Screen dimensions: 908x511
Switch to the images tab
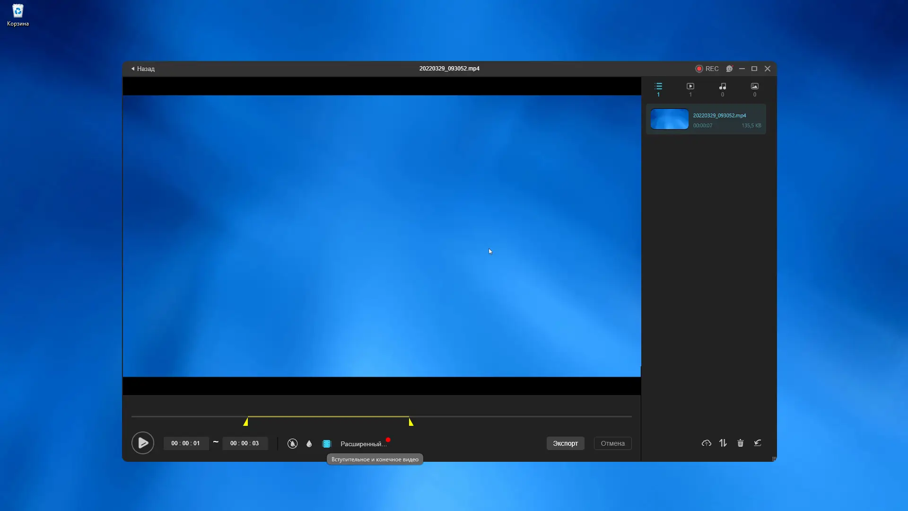[x=755, y=88]
